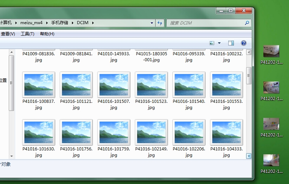This screenshot has height=184, width=289.
Task: Toggle the preview pane button
Action: pos(231,43)
